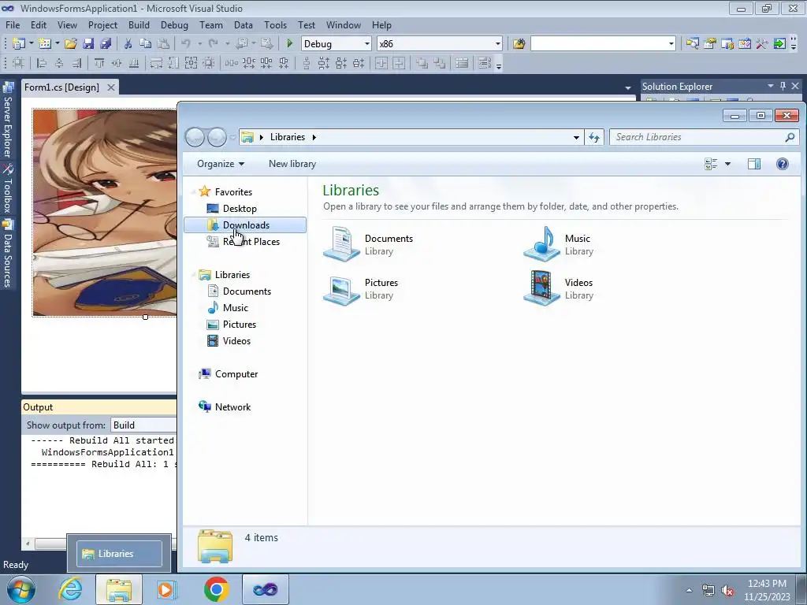Click the PictureBox image on the form
This screenshot has height=605, width=807.
point(105,213)
